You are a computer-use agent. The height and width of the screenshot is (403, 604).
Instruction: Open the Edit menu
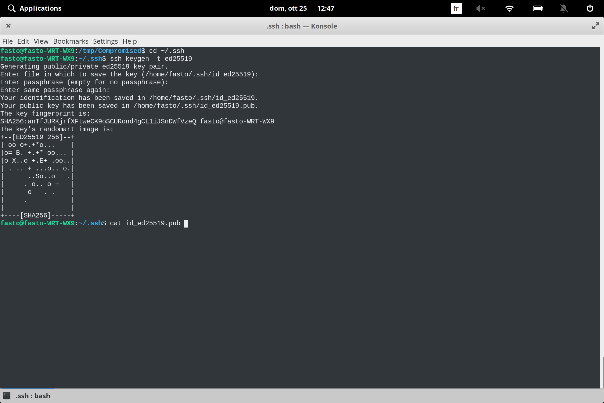pos(23,41)
